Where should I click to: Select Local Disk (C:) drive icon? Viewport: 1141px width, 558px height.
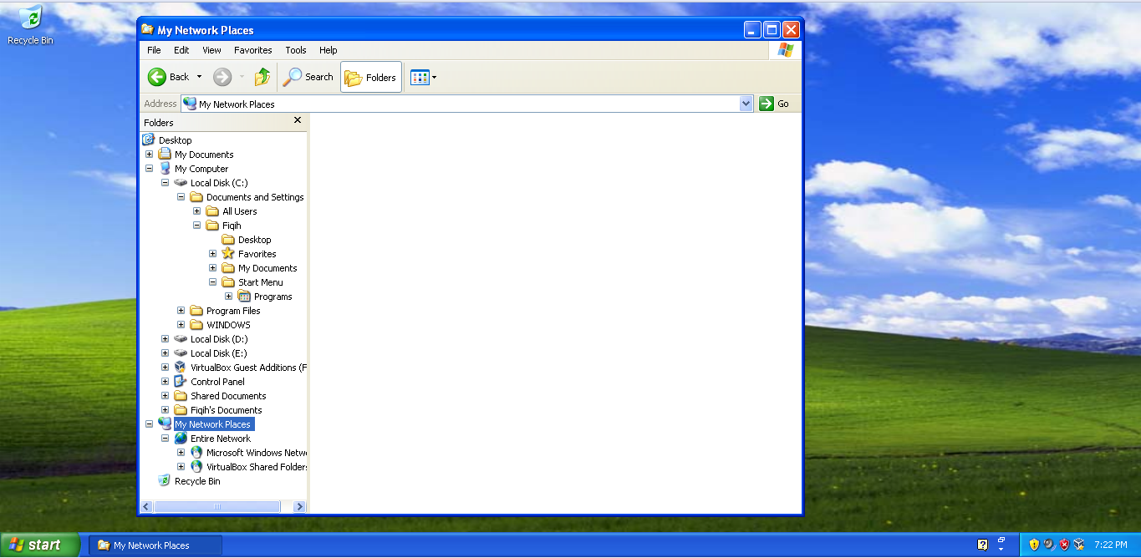coord(181,183)
